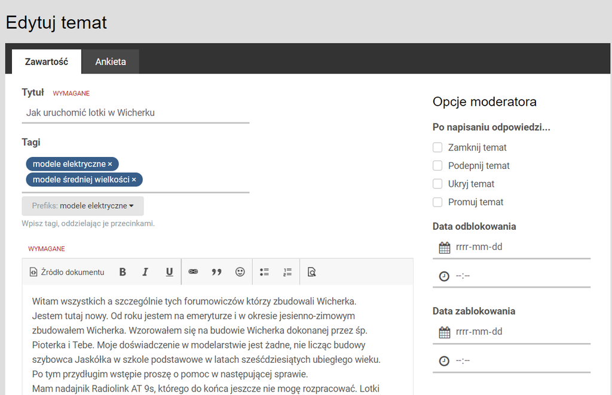Open the emoticon picker
Viewport: 612px width, 395px height.
coord(240,272)
